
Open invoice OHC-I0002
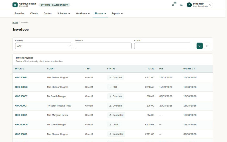coord(21,96)
